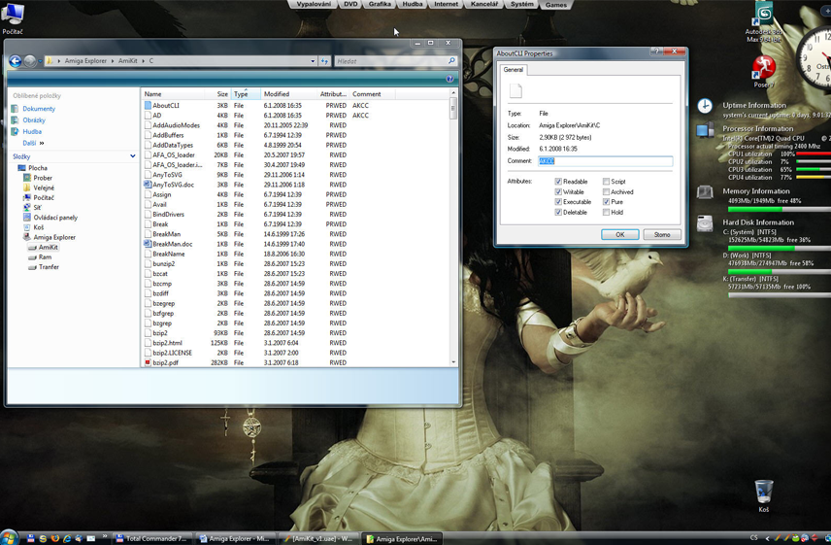
Task: Click the Comment field in Properties
Action: 605,161
